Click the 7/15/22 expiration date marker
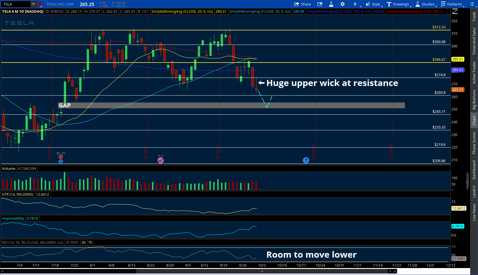Screen dimensions: 478x275 [x=49, y=152]
